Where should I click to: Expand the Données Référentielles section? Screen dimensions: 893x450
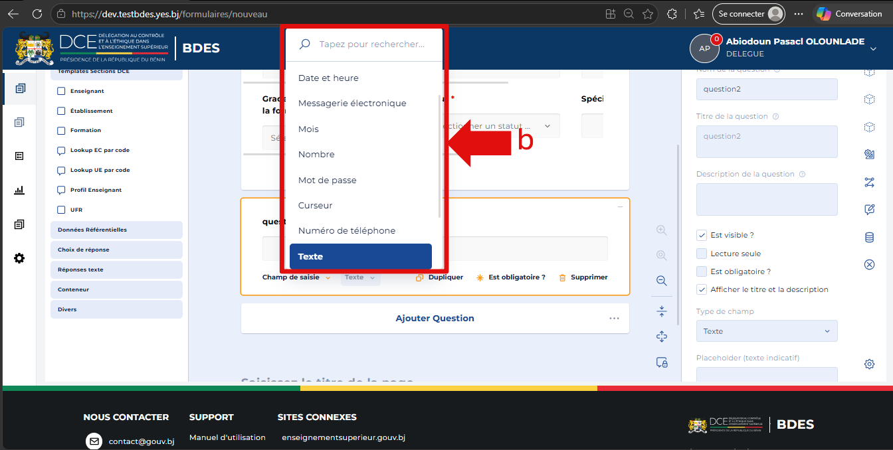(x=116, y=230)
